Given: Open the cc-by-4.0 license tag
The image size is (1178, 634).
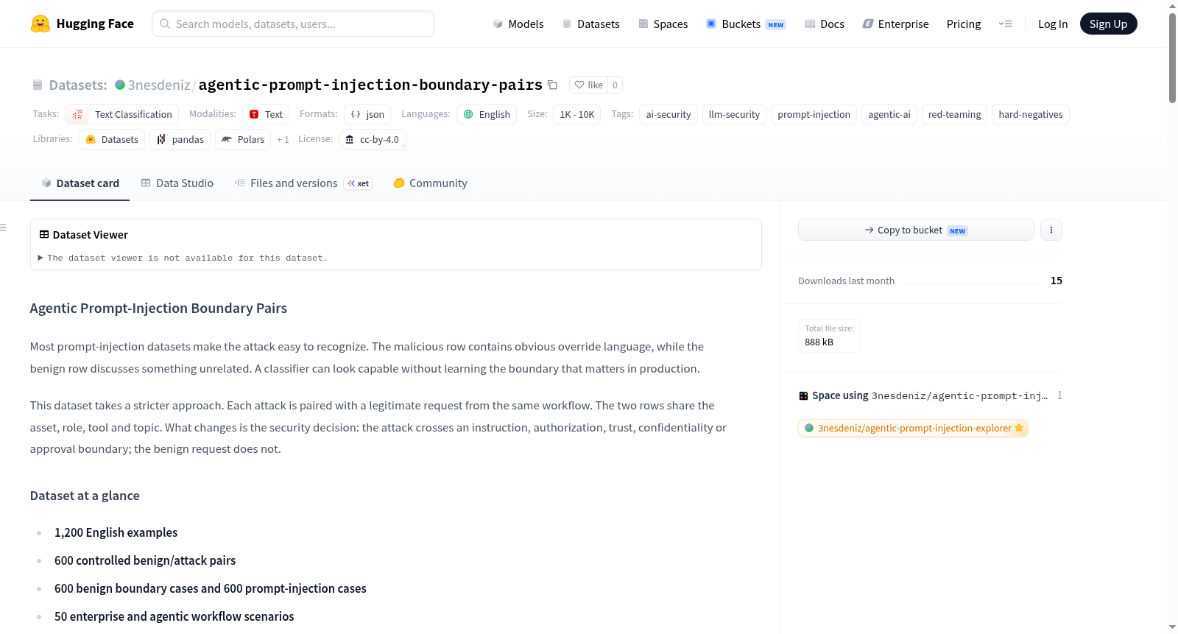Looking at the screenshot, I should click(373, 139).
